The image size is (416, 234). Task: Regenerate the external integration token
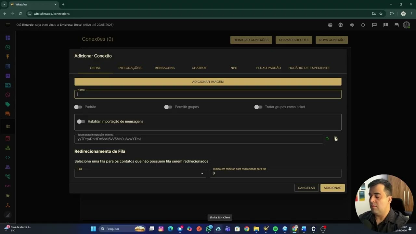coord(327,139)
